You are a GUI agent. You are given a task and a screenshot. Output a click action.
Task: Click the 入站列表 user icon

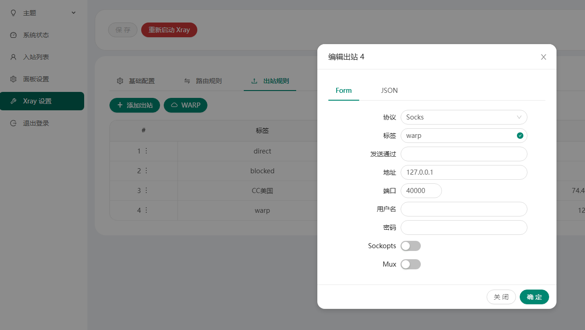click(x=13, y=57)
